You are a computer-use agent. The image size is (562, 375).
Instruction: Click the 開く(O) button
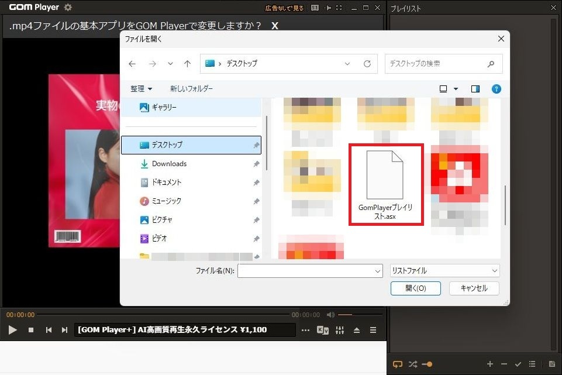pyautogui.click(x=415, y=288)
